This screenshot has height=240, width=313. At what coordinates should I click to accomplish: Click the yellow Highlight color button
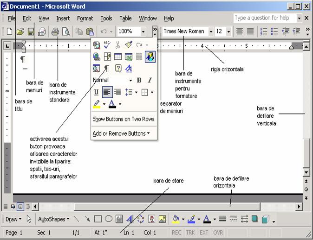(97, 104)
